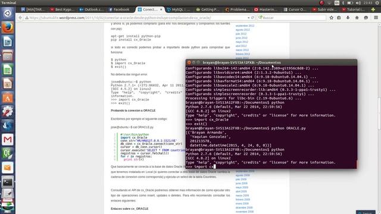
Task: Open the abril 2012 archive link
Action: pos(241,46)
